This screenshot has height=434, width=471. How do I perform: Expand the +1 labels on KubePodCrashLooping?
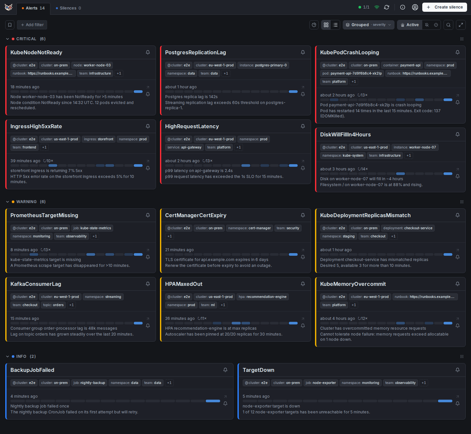354,82
